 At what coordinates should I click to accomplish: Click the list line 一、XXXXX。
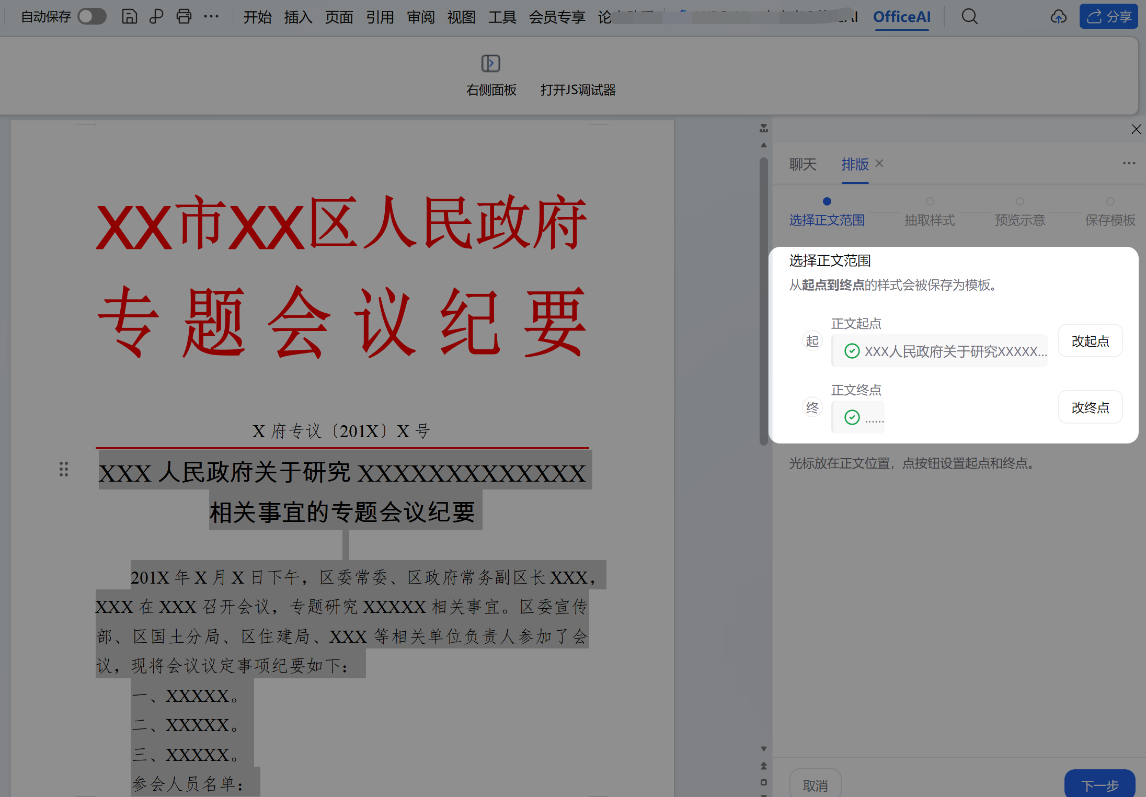pos(186,696)
